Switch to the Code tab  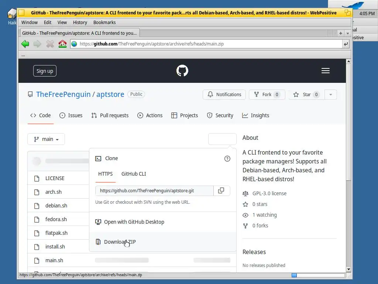41,115
